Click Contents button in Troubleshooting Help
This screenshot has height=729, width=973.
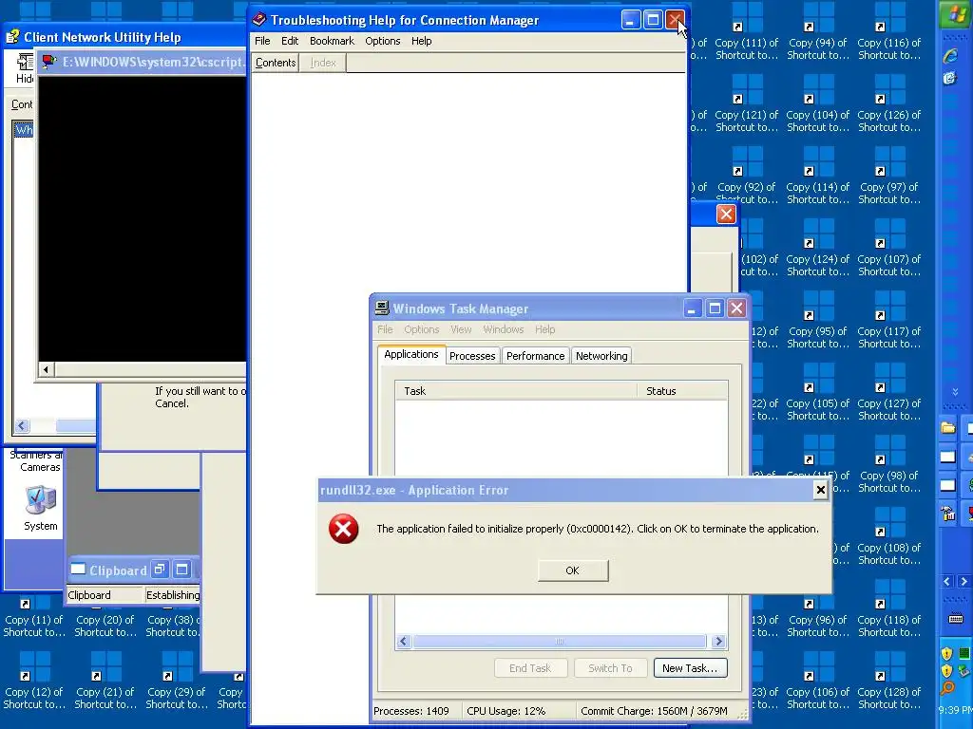[276, 63]
